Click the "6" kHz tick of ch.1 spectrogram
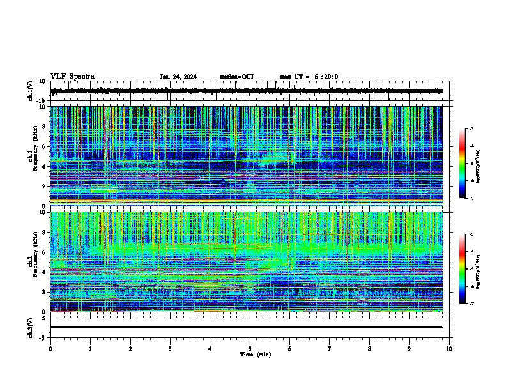 44,146
